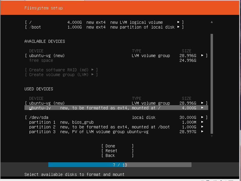Click the Done button
This screenshot has width=241, height=181.
[118, 146]
